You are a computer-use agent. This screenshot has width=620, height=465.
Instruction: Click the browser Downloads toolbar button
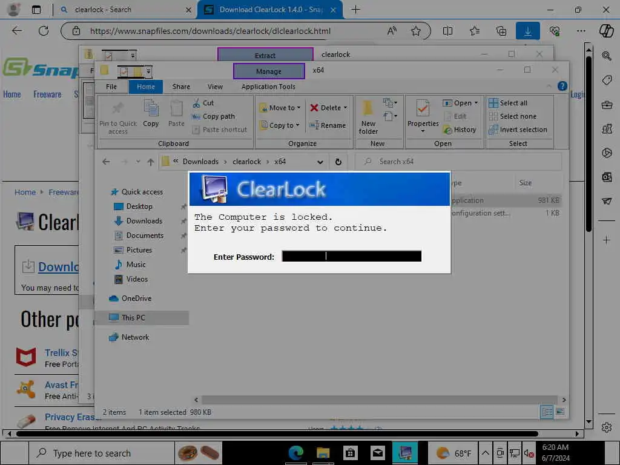527,31
